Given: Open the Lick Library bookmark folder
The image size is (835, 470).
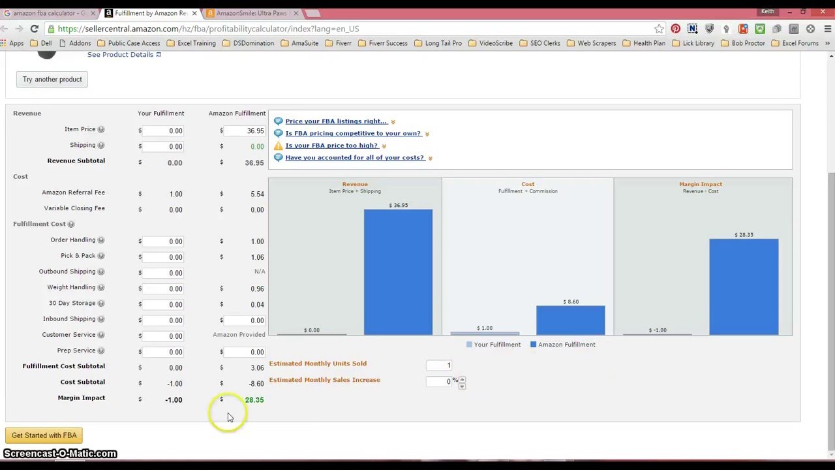Looking at the screenshot, I should click(x=693, y=43).
